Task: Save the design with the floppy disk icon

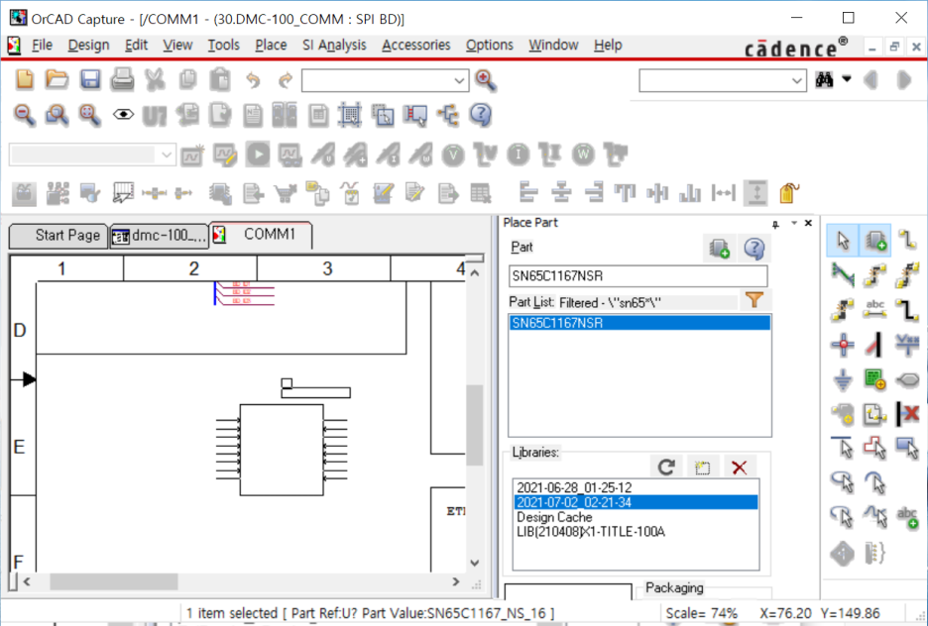Action: (90, 79)
